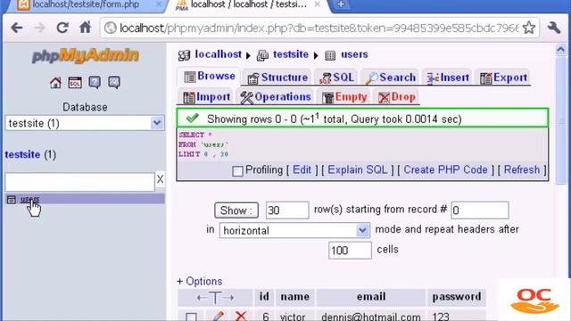Viewport: 571px width, 321px height.
Task: Open the Operations tab
Action: (x=276, y=97)
